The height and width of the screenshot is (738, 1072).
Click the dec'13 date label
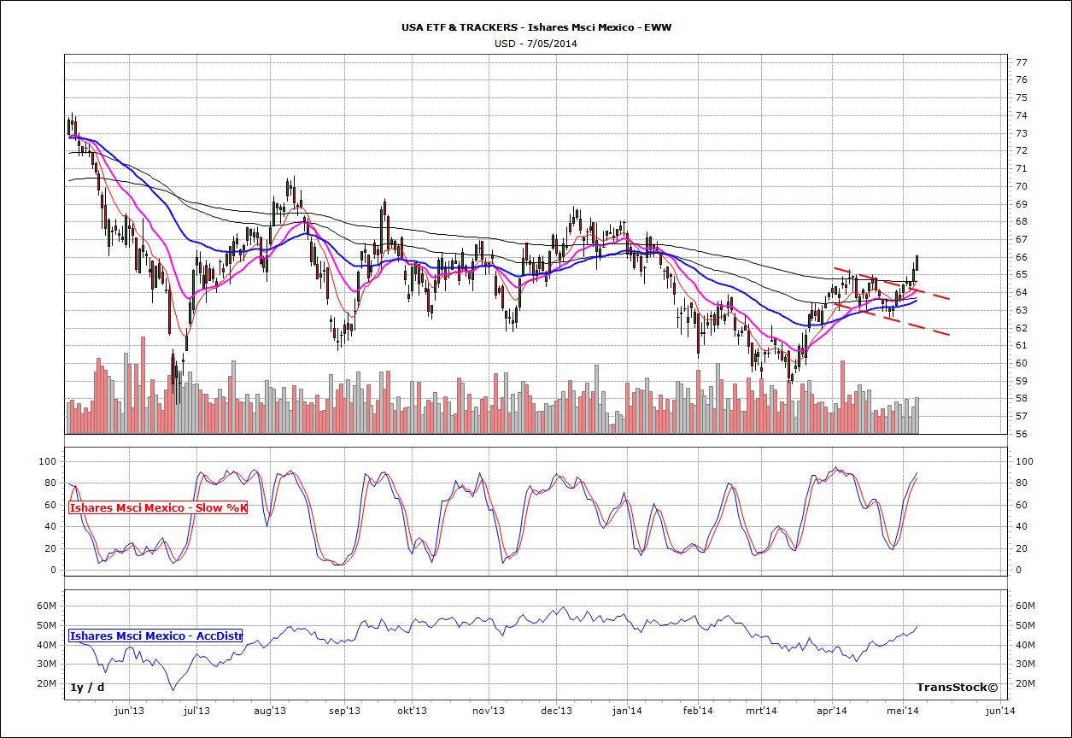tap(556, 710)
